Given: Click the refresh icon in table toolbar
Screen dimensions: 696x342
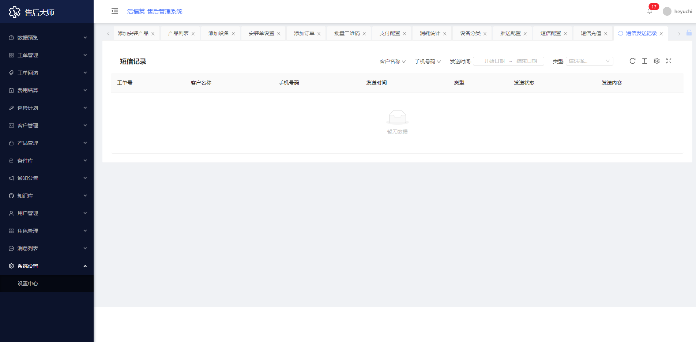Looking at the screenshot, I should coord(632,61).
